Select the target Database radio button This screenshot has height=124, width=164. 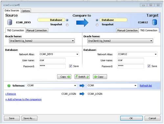click(x=97, y=20)
